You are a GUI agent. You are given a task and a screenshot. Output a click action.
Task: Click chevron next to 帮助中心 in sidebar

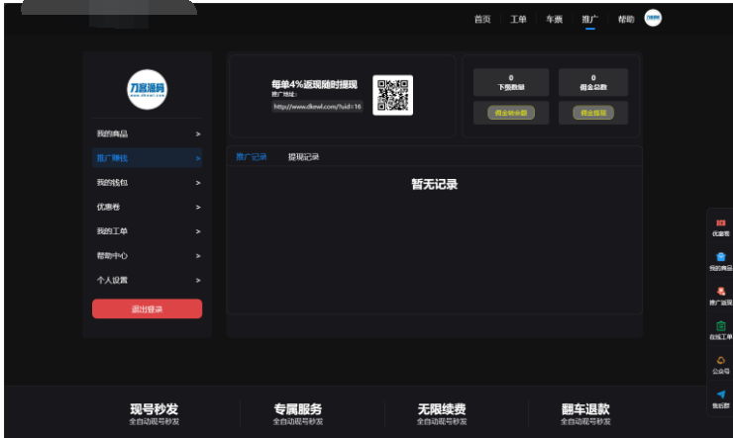pyautogui.click(x=198, y=256)
